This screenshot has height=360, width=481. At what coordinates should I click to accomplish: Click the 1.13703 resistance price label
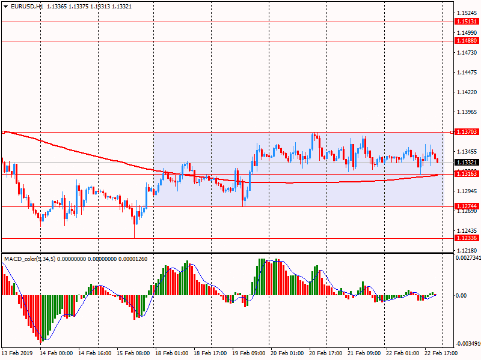click(466, 132)
